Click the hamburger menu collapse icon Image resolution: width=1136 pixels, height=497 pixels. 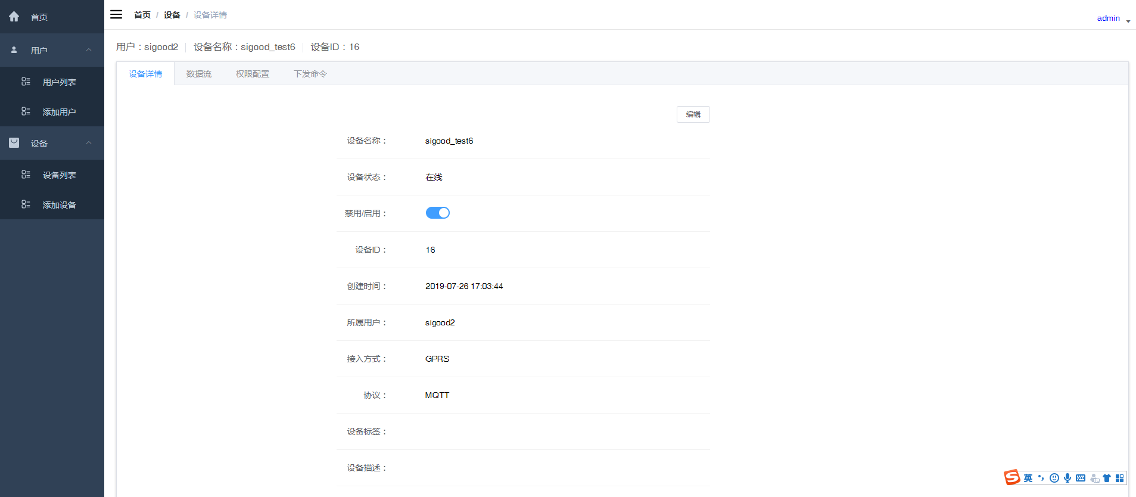coord(116,14)
